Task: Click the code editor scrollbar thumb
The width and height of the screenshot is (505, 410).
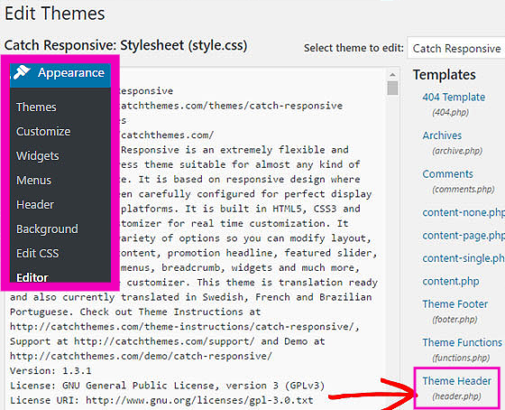Action: 392,88
